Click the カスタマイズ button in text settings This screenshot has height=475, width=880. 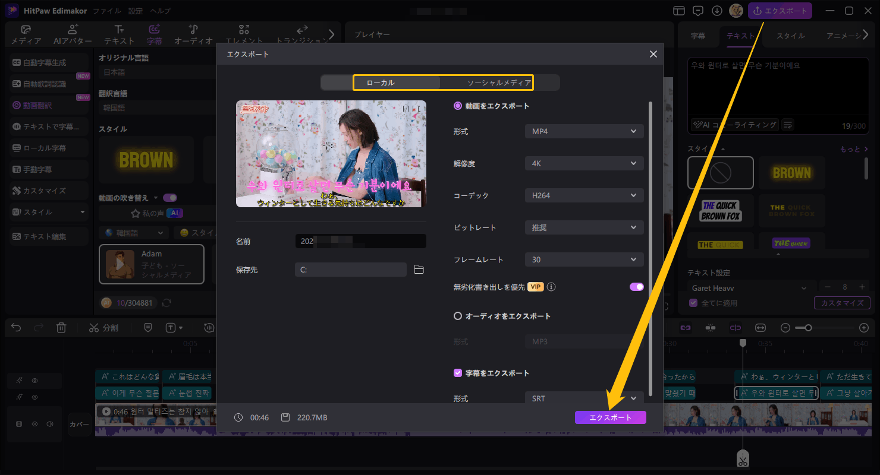click(x=842, y=303)
